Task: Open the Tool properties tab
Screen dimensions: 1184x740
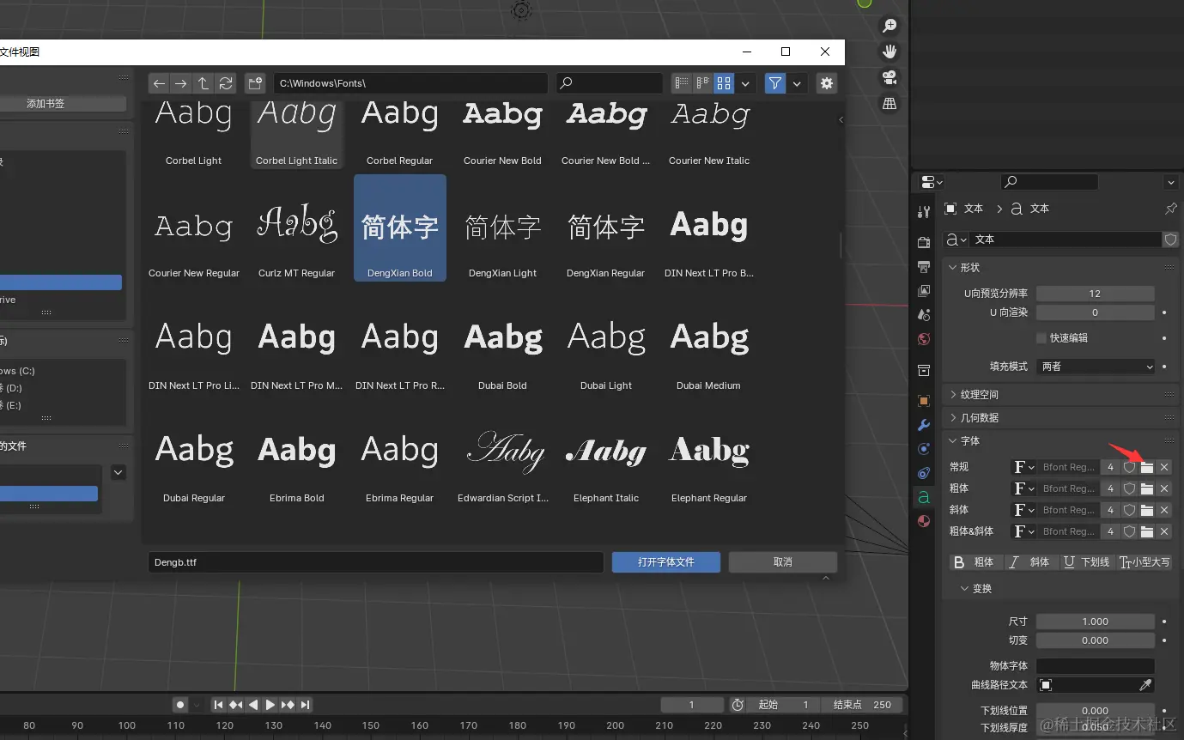Action: tap(924, 212)
